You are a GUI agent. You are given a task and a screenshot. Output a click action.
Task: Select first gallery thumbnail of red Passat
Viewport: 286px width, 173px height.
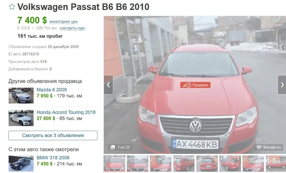(114, 164)
